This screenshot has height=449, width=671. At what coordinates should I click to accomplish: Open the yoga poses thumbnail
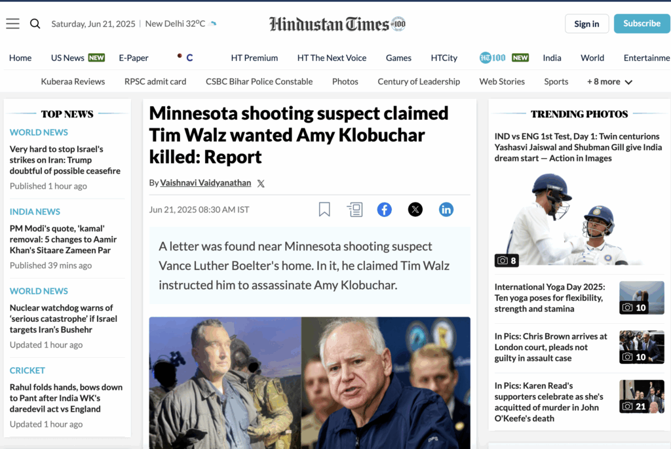pos(642,298)
